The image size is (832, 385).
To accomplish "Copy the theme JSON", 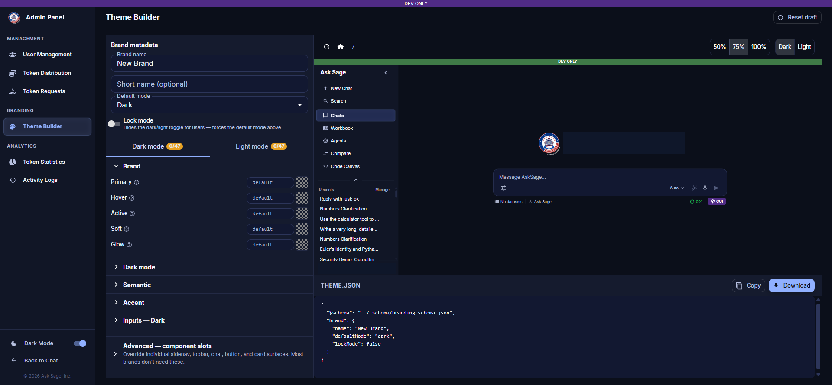I will click(748, 286).
